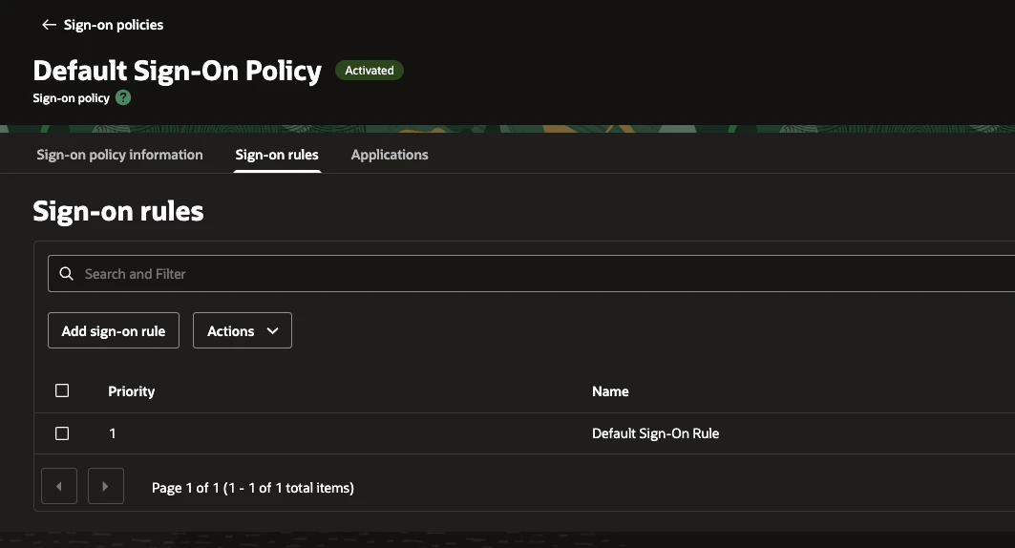Click priority value 1 cell
1015x548 pixels.
(x=113, y=433)
